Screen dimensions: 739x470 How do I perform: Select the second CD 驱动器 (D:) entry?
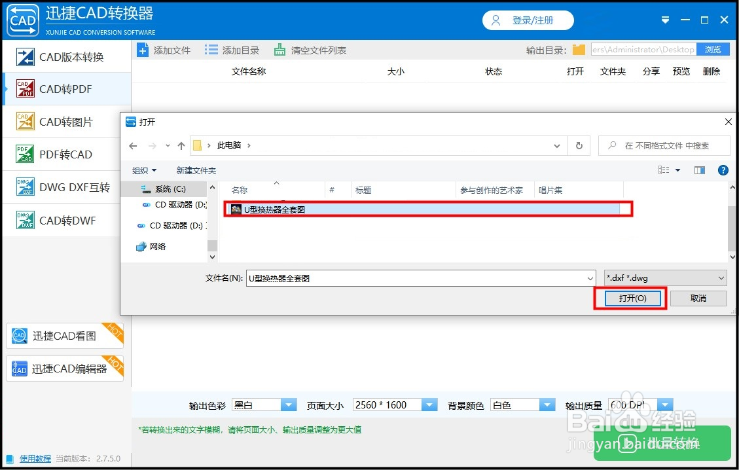pos(171,226)
